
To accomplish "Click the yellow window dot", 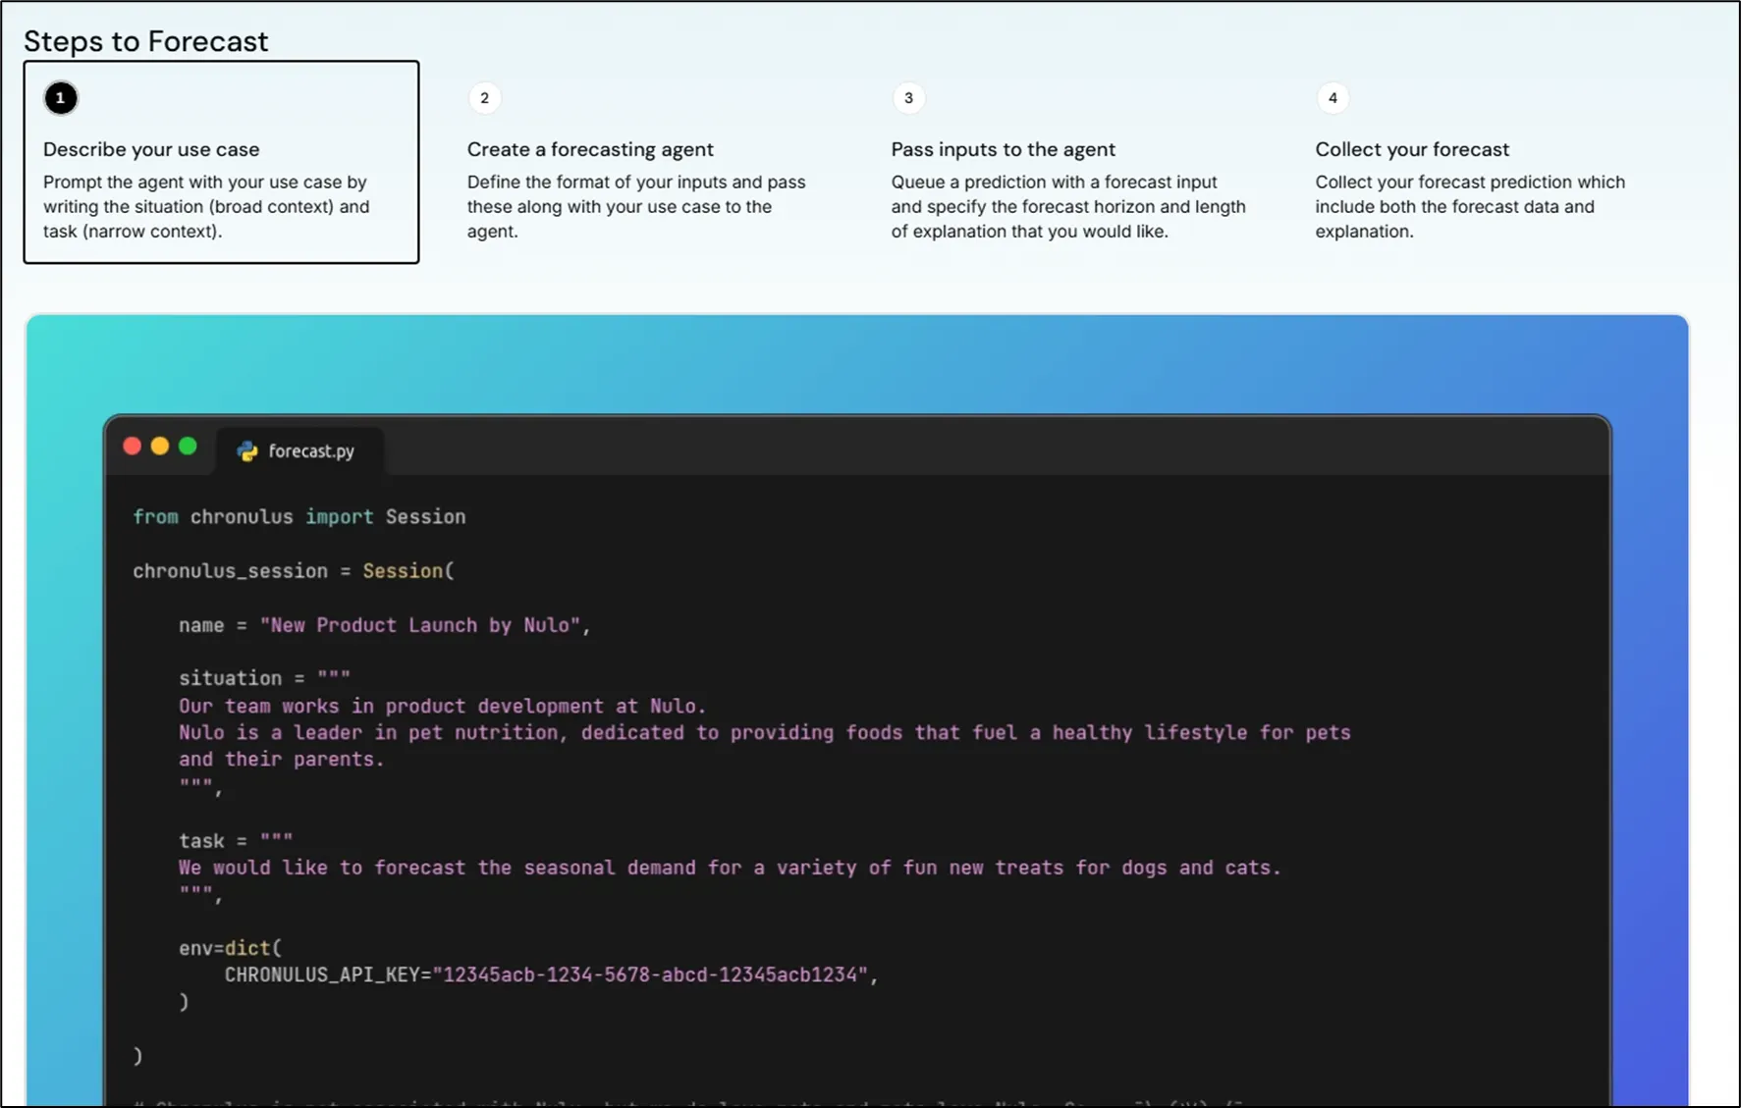I will pos(160,448).
